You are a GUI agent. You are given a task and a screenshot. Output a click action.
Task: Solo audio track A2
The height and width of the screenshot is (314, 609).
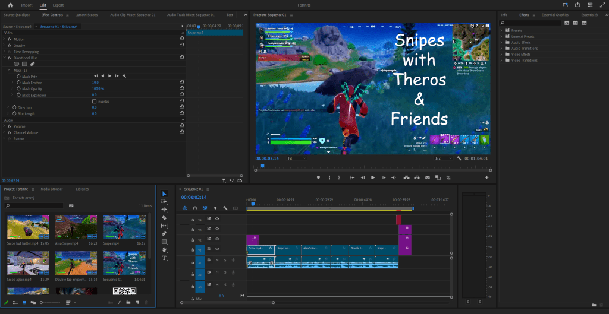(x=225, y=272)
